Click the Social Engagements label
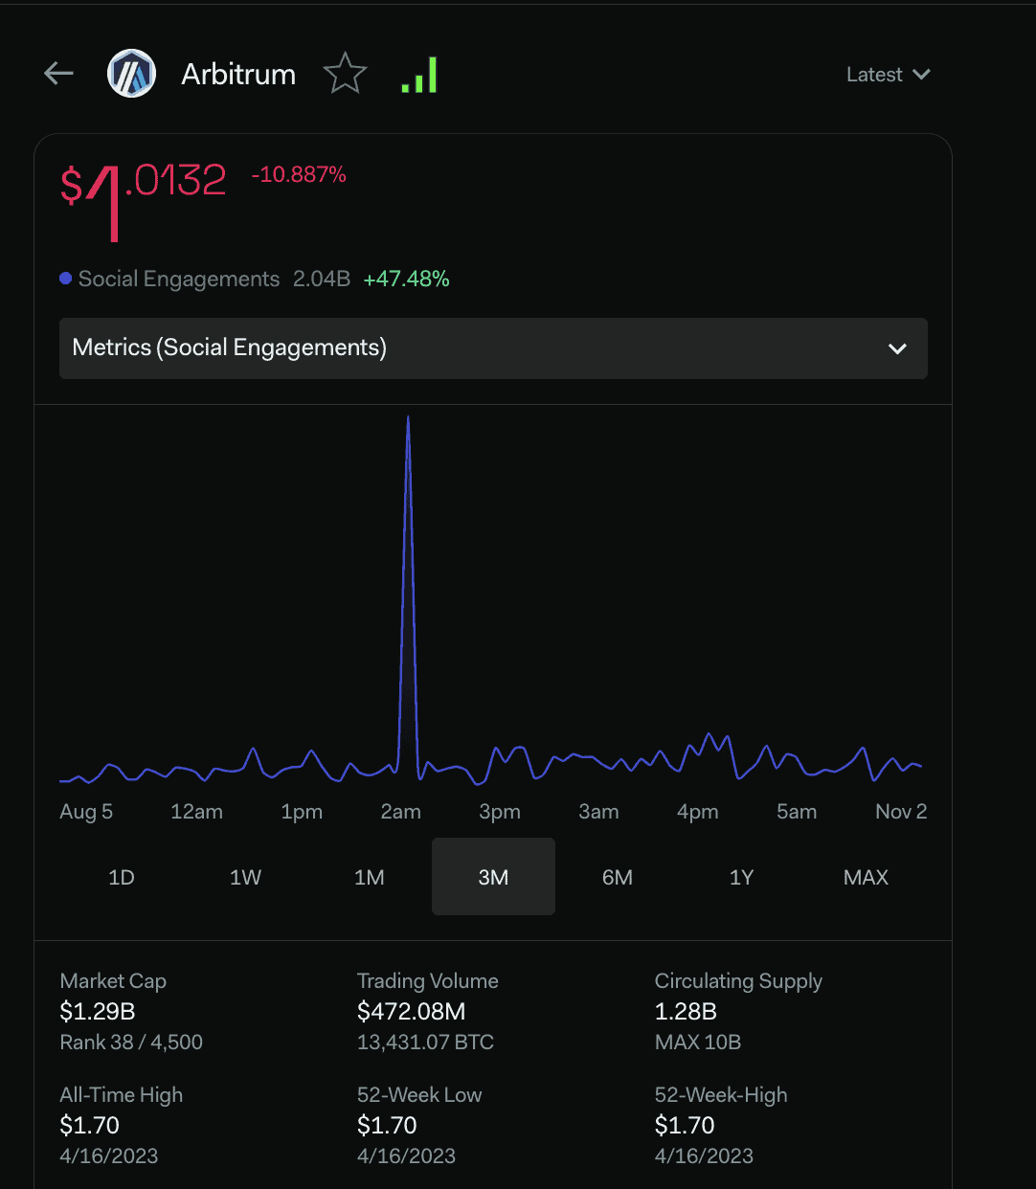 [179, 279]
